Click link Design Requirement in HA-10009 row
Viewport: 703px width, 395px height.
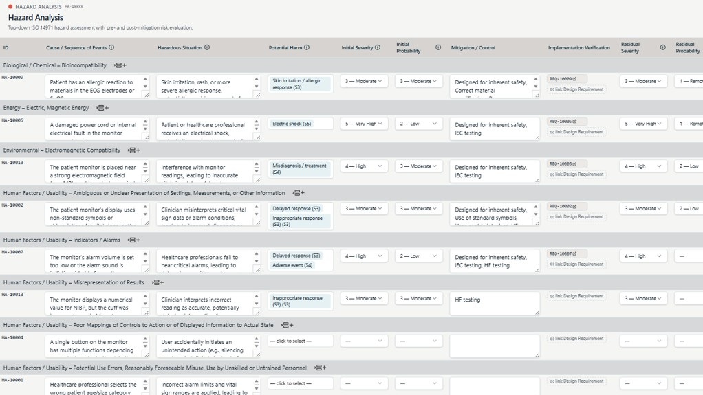[576, 89]
